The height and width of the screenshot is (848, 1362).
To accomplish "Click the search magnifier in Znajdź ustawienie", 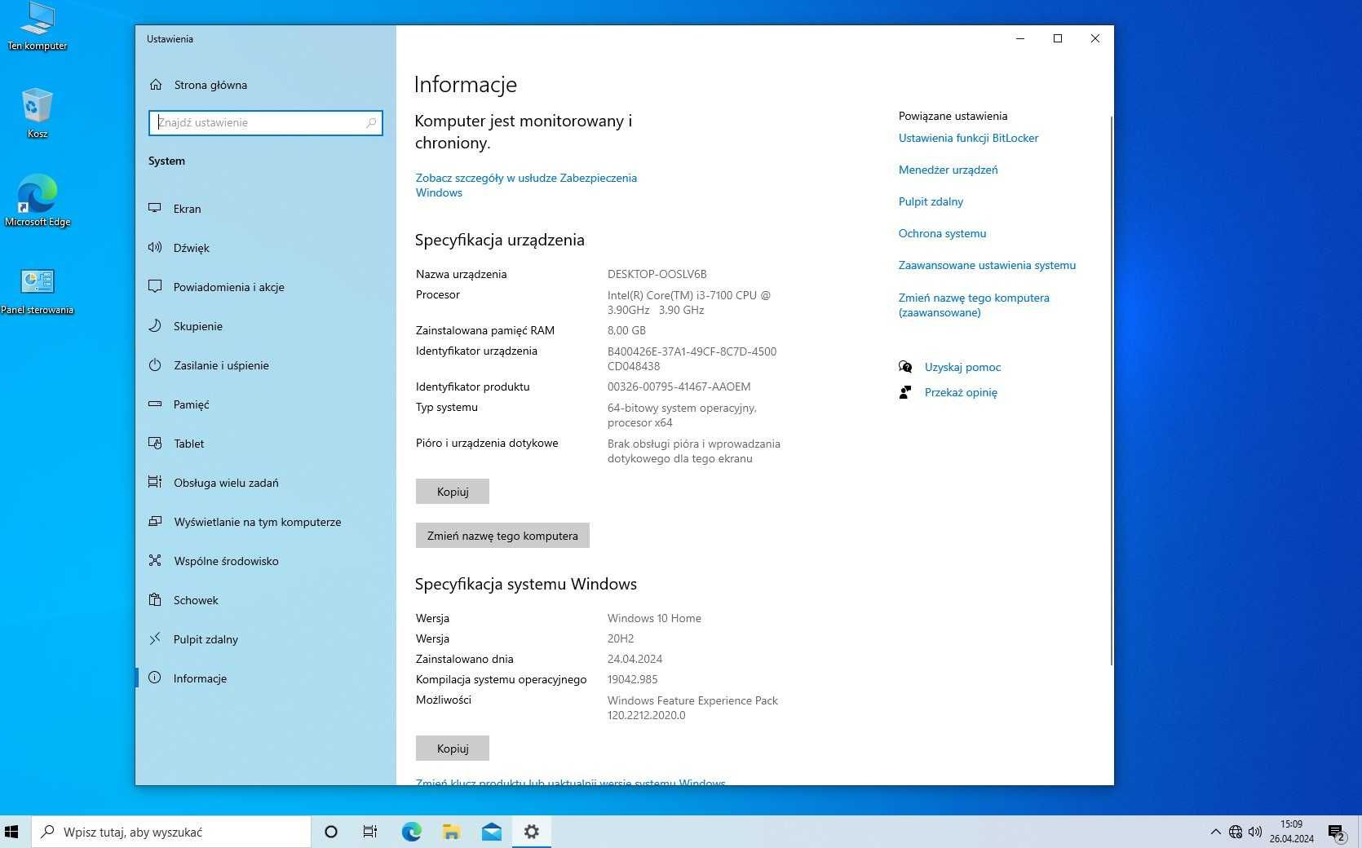I will click(x=371, y=123).
